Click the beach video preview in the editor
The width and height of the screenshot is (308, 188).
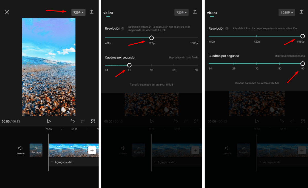tap(49, 67)
